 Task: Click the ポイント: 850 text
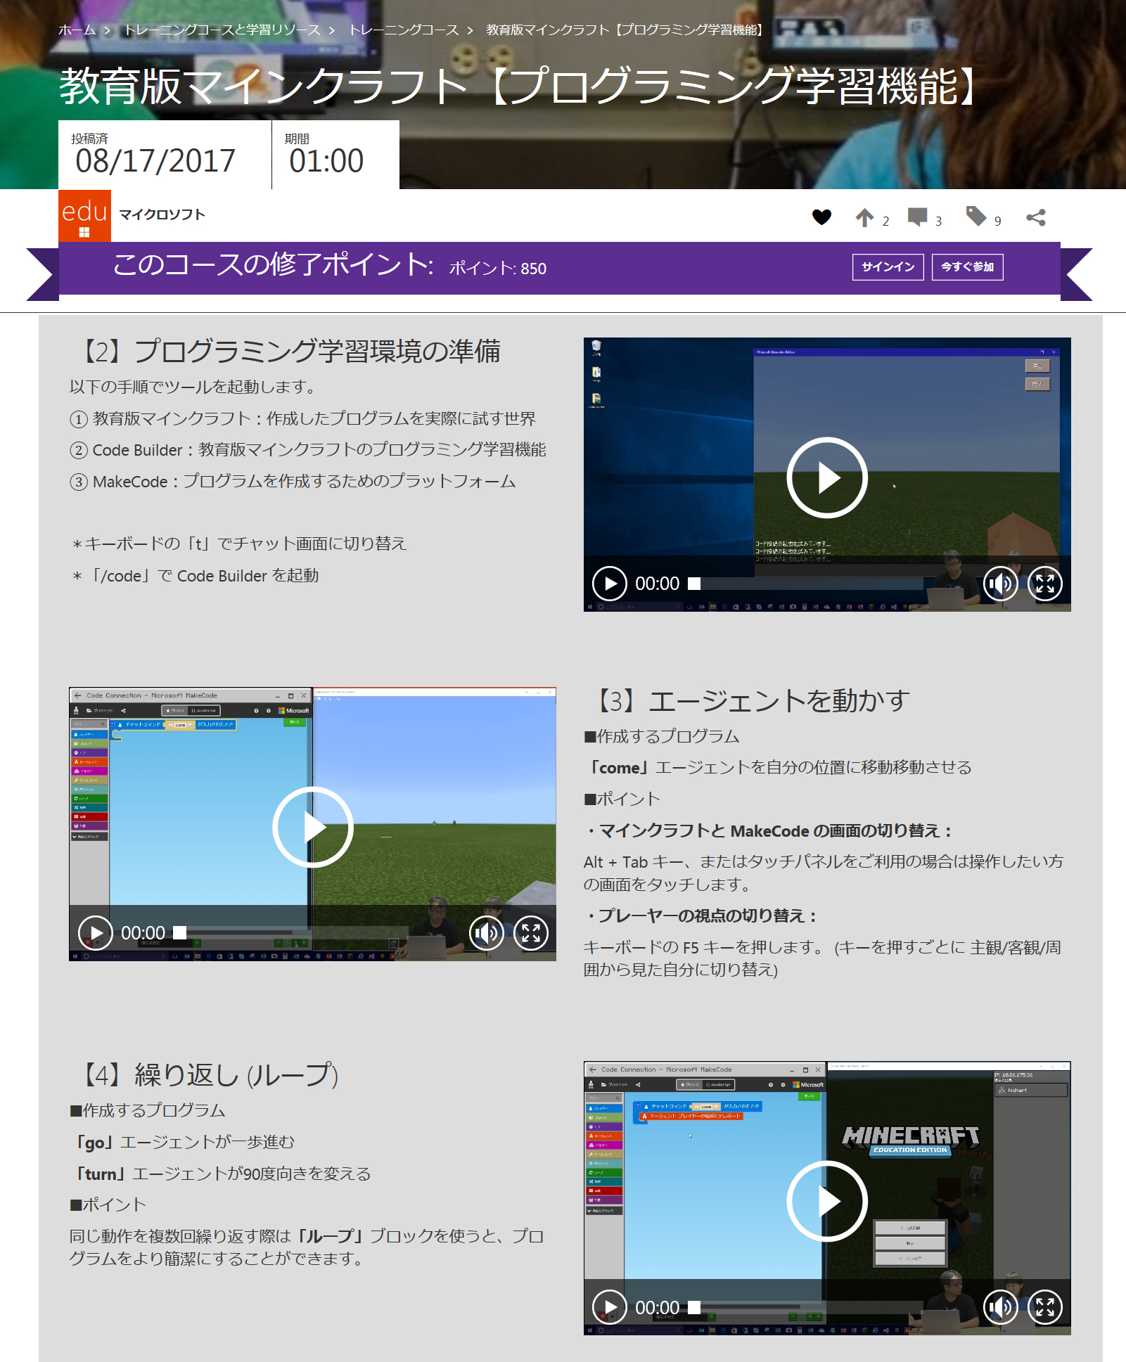click(498, 269)
